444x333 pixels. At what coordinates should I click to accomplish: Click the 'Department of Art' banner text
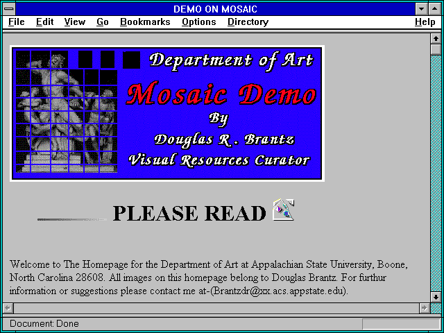click(x=231, y=60)
